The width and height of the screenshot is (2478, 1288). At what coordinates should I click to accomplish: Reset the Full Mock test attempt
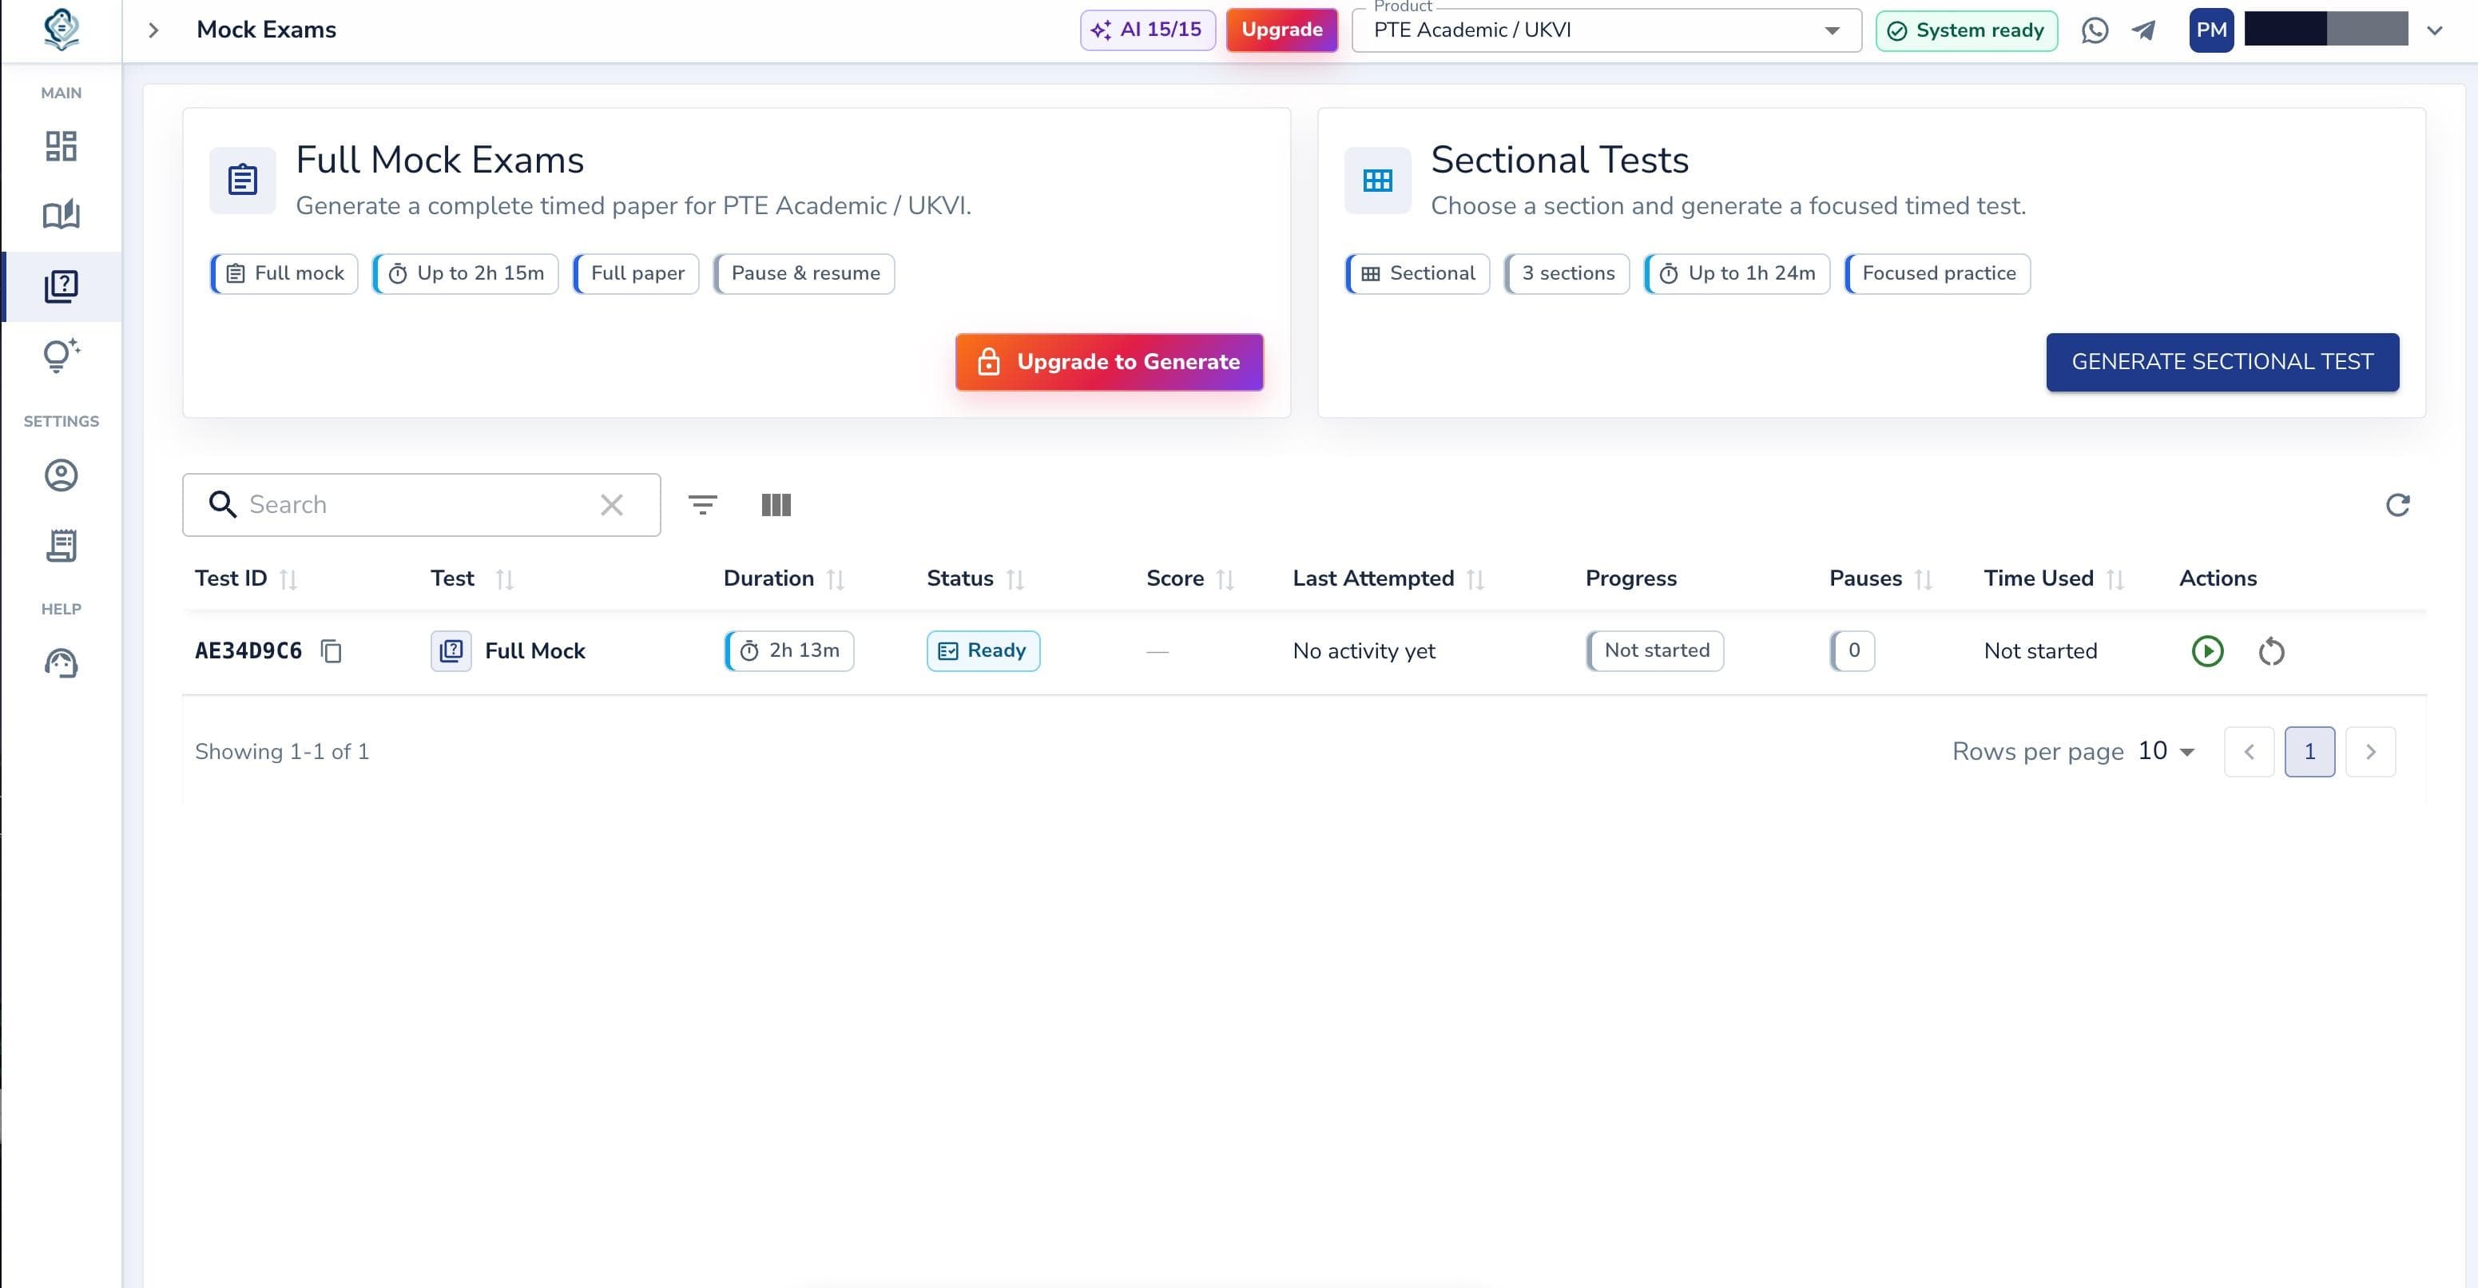pos(2271,651)
